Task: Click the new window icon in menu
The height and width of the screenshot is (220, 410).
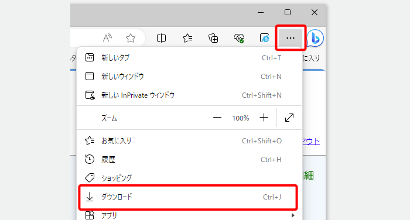Action: coord(90,76)
